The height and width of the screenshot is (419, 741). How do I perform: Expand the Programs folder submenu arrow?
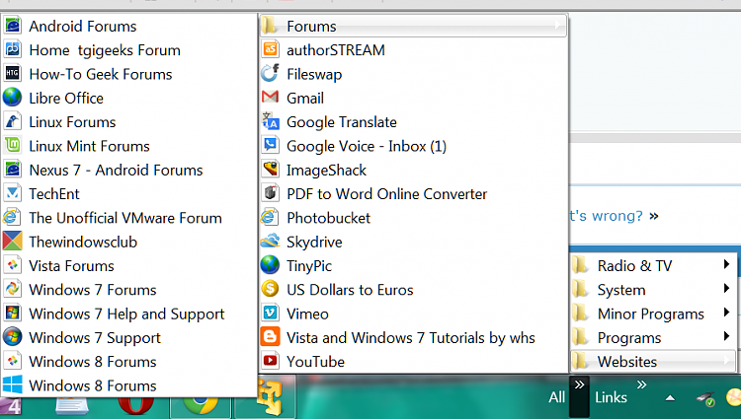(726, 336)
